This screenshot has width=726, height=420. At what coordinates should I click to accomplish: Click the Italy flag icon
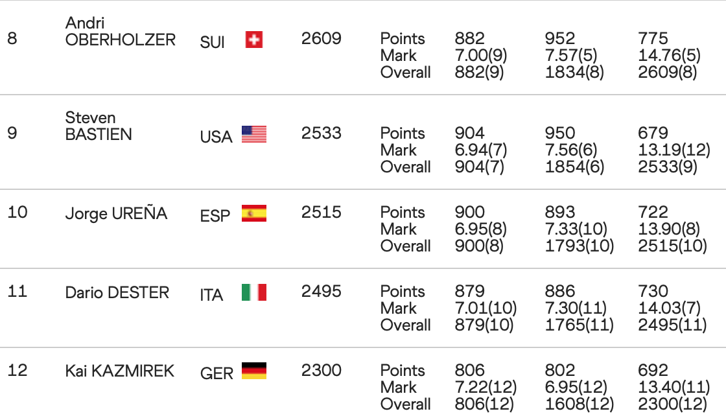[x=253, y=292]
